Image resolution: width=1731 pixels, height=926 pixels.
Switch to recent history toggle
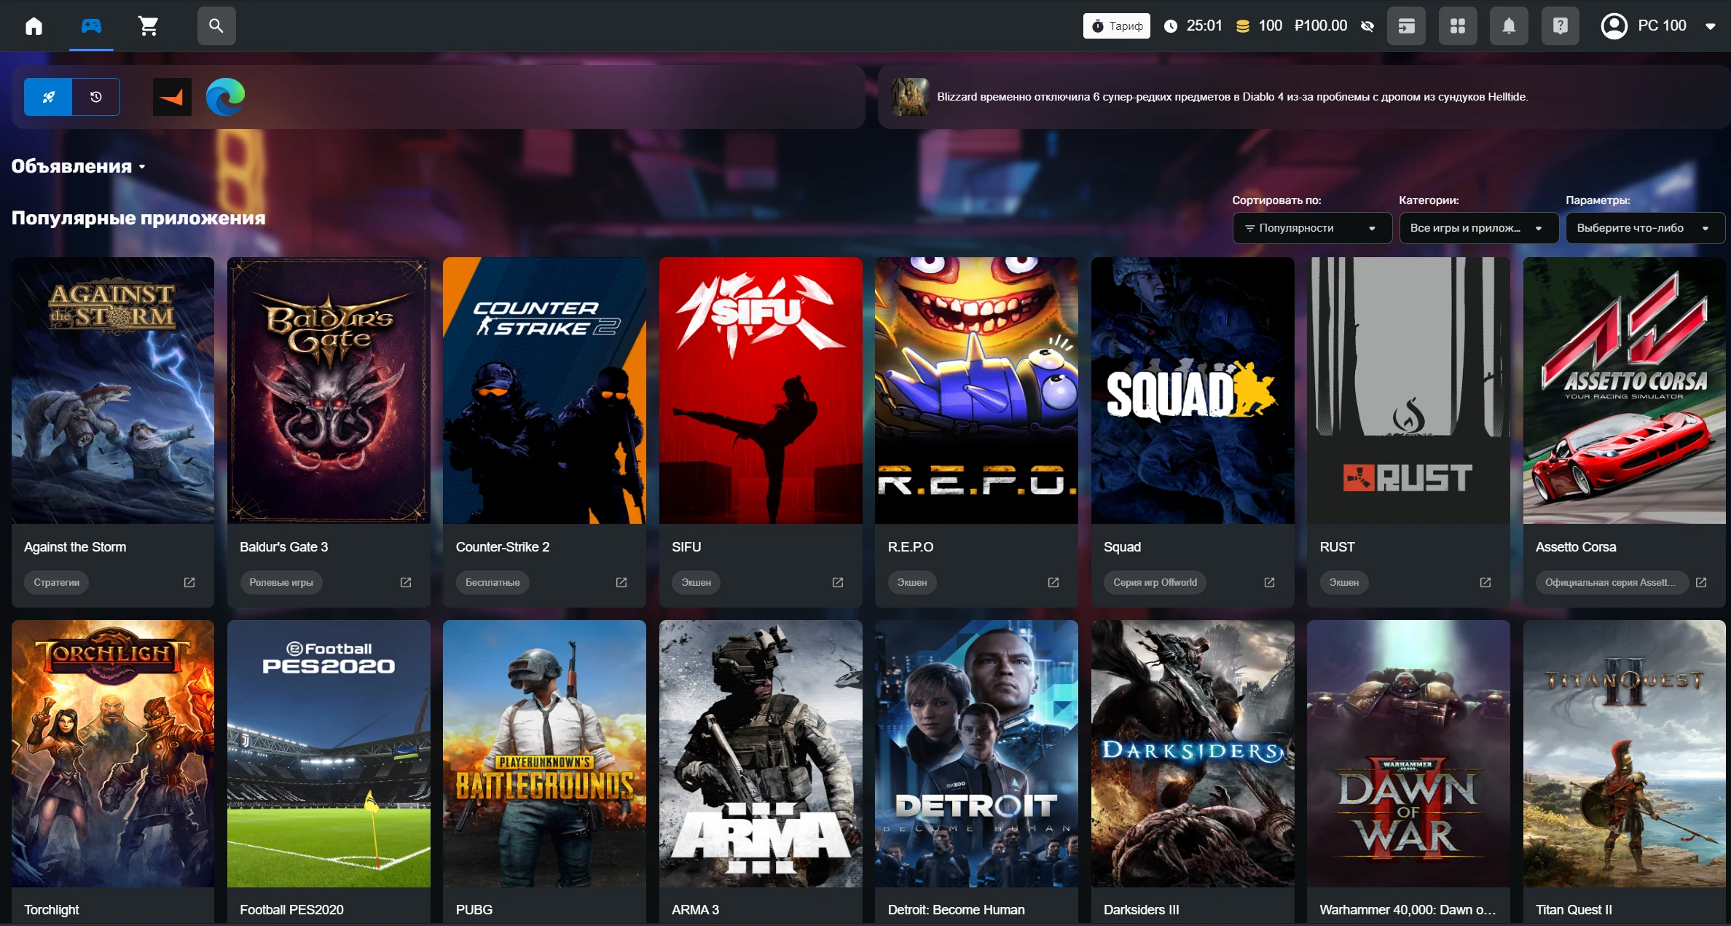96,97
